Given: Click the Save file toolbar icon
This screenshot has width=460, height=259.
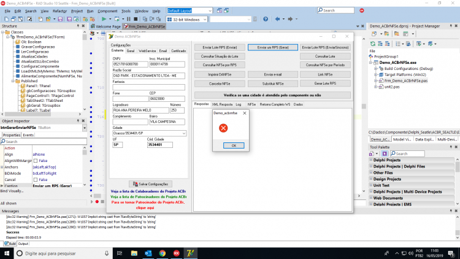Looking at the screenshot, I should pos(60,19).
